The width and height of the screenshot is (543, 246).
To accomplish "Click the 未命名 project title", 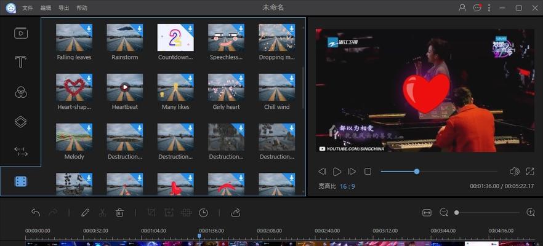I will pos(273,7).
